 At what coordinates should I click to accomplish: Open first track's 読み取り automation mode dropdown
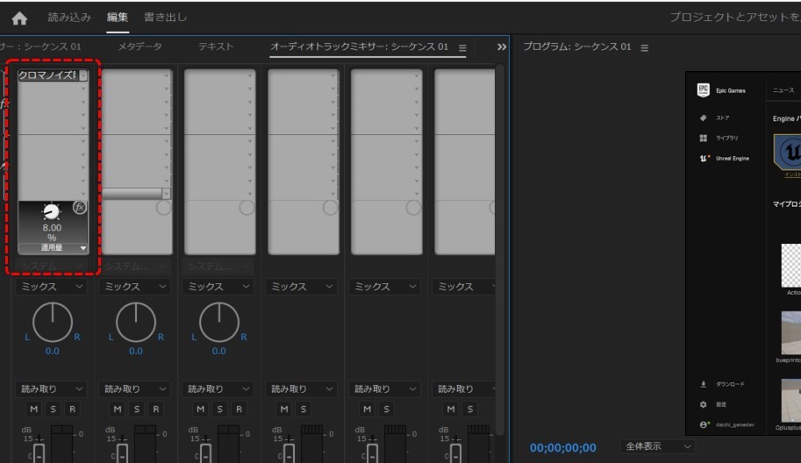51,389
